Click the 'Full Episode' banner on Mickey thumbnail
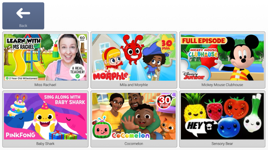The image size is (268, 150). pyautogui.click(x=204, y=41)
